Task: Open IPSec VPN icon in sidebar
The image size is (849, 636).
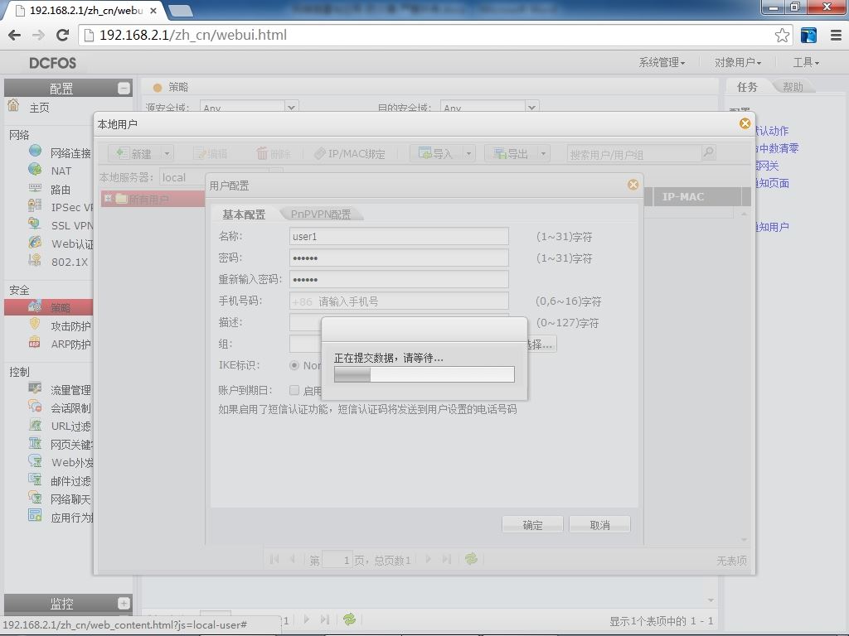Action: [35, 205]
